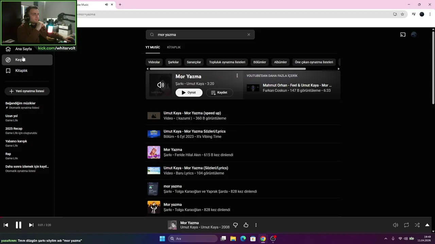This screenshot has height=244, width=435.
Task: Toggle repeat mode in player bar
Action: tap(406, 225)
